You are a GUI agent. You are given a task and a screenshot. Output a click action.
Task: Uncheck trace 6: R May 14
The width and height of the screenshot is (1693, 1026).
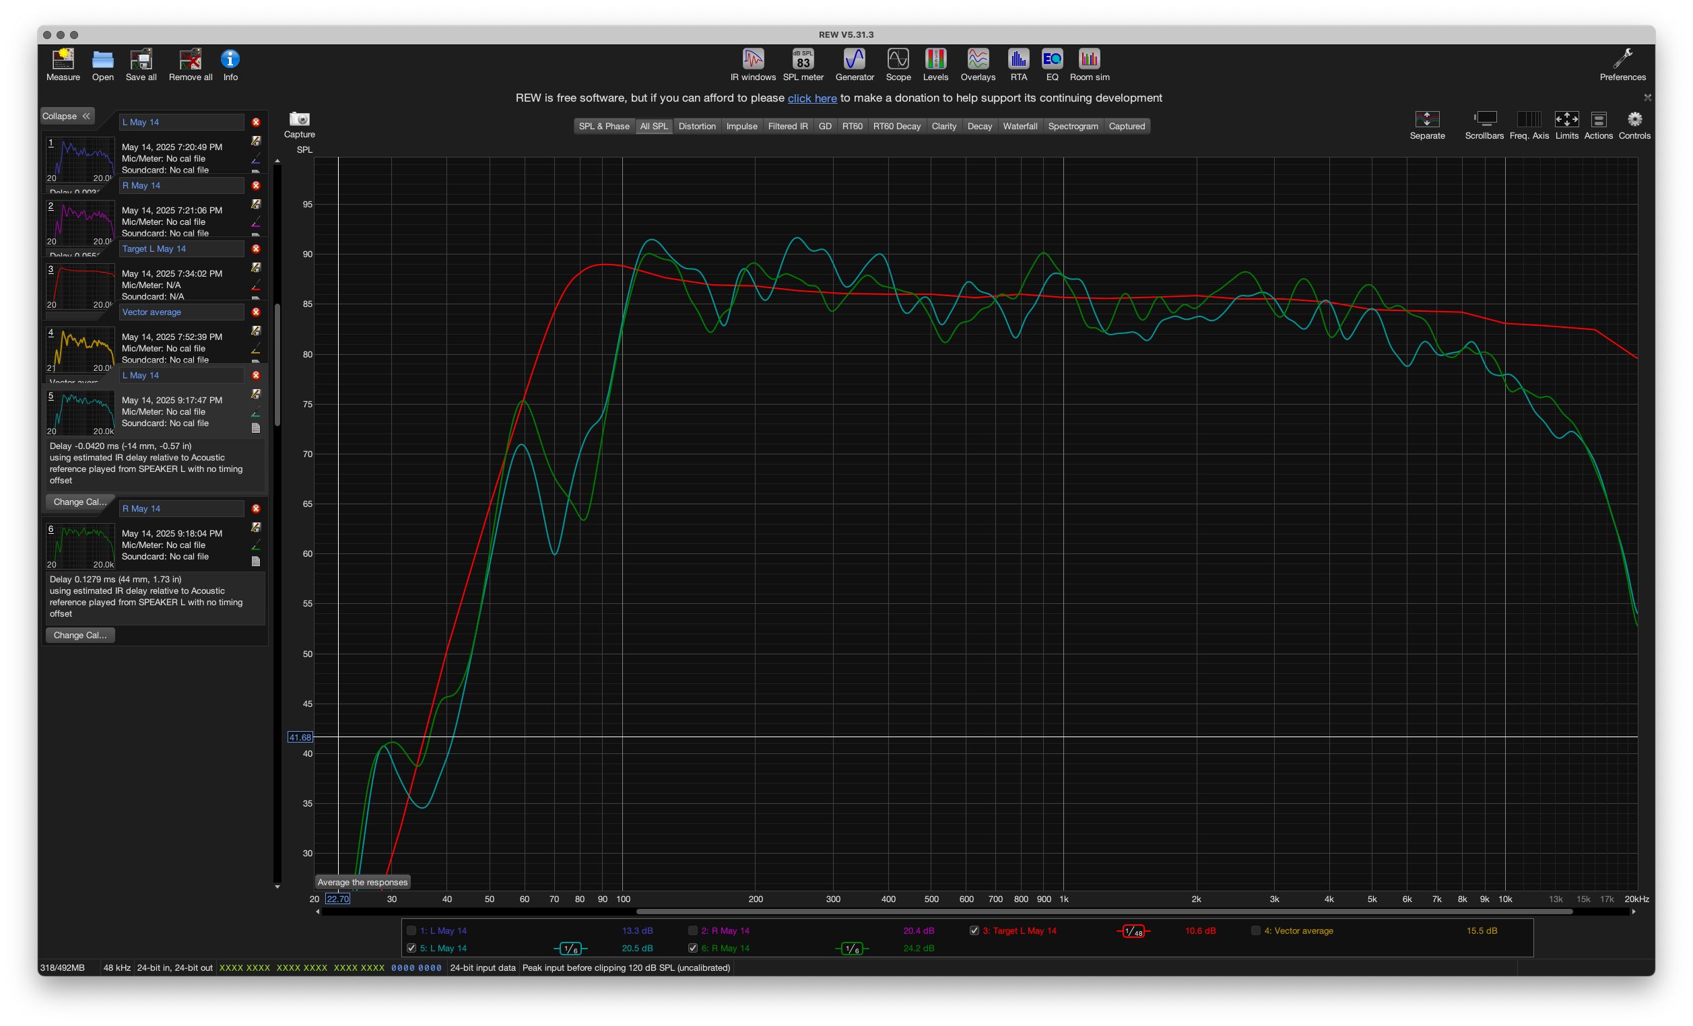[692, 948]
